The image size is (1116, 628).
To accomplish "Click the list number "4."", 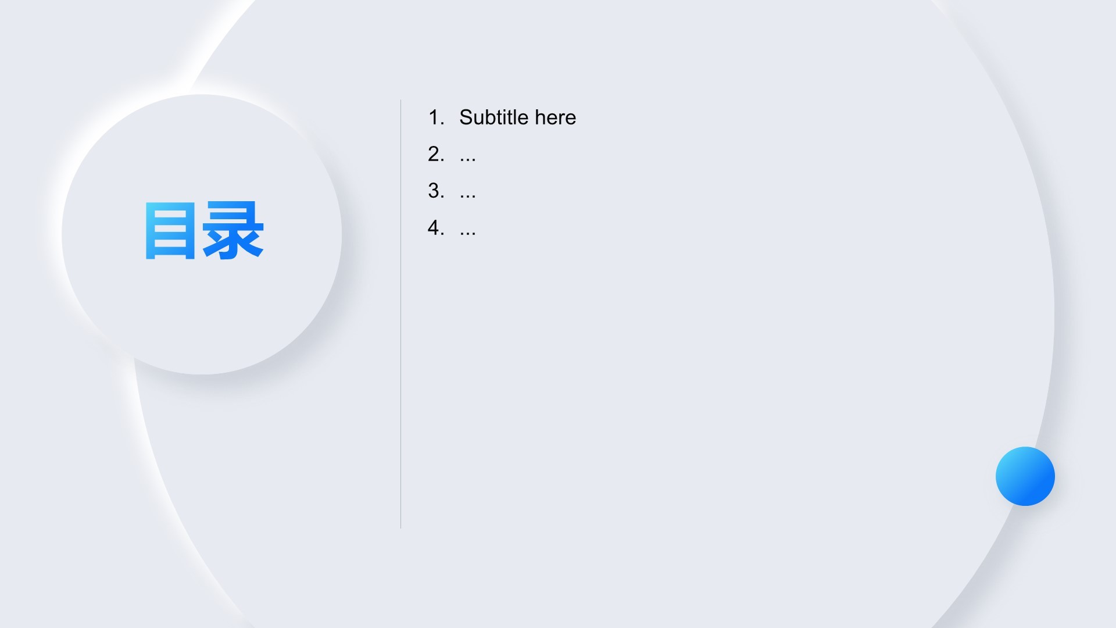I will (436, 227).
